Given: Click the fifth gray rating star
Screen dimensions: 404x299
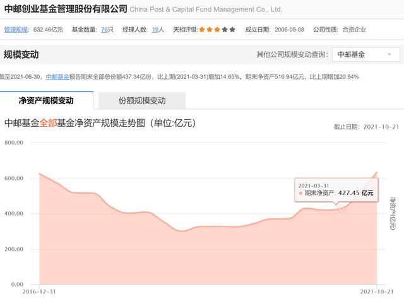Looking at the screenshot, I should tap(232, 30).
